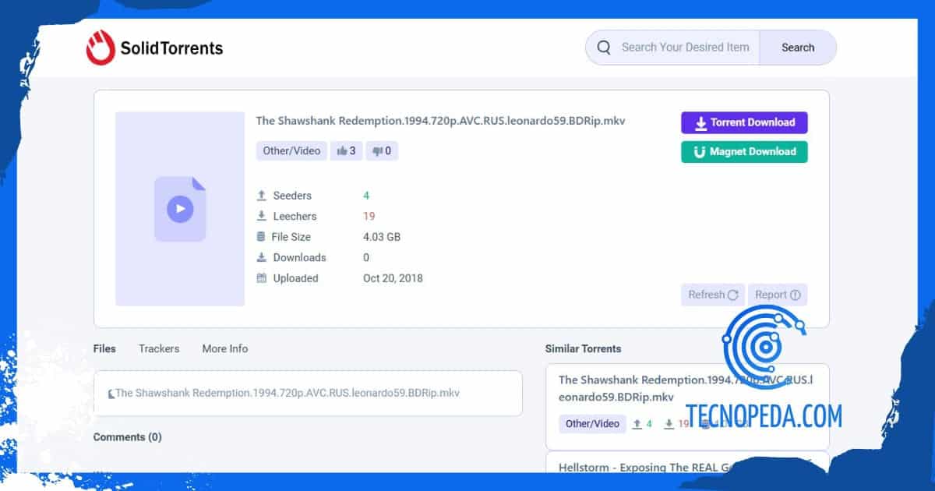The height and width of the screenshot is (491, 935).
Task: Click the SolidTorrents site name
Action: [171, 48]
